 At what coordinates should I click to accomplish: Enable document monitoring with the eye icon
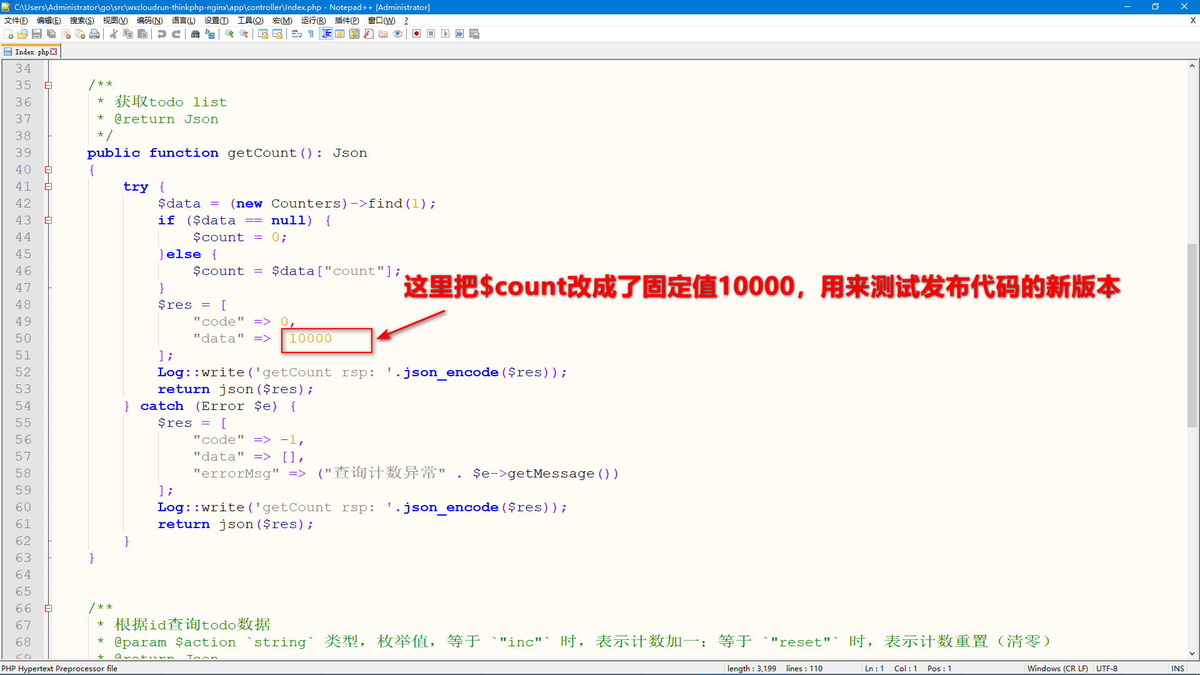coord(398,34)
